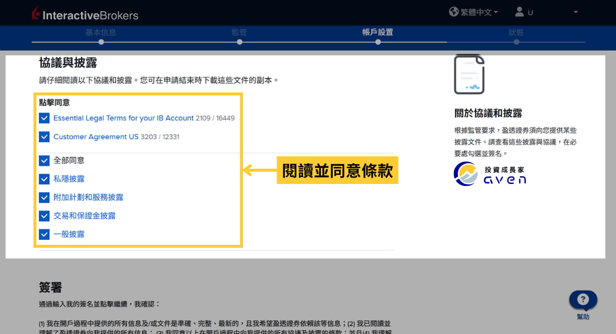Click the 3203 / 12331 counter text
This screenshot has height=334, width=616.
[x=160, y=137]
